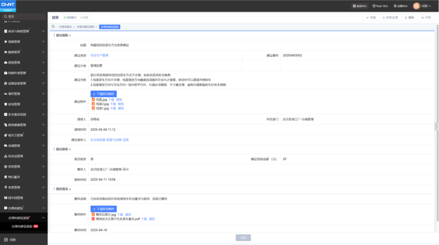Select the active 合理化建议提报 breadcrumb tab
439x245 pixels.
[x=109, y=27]
